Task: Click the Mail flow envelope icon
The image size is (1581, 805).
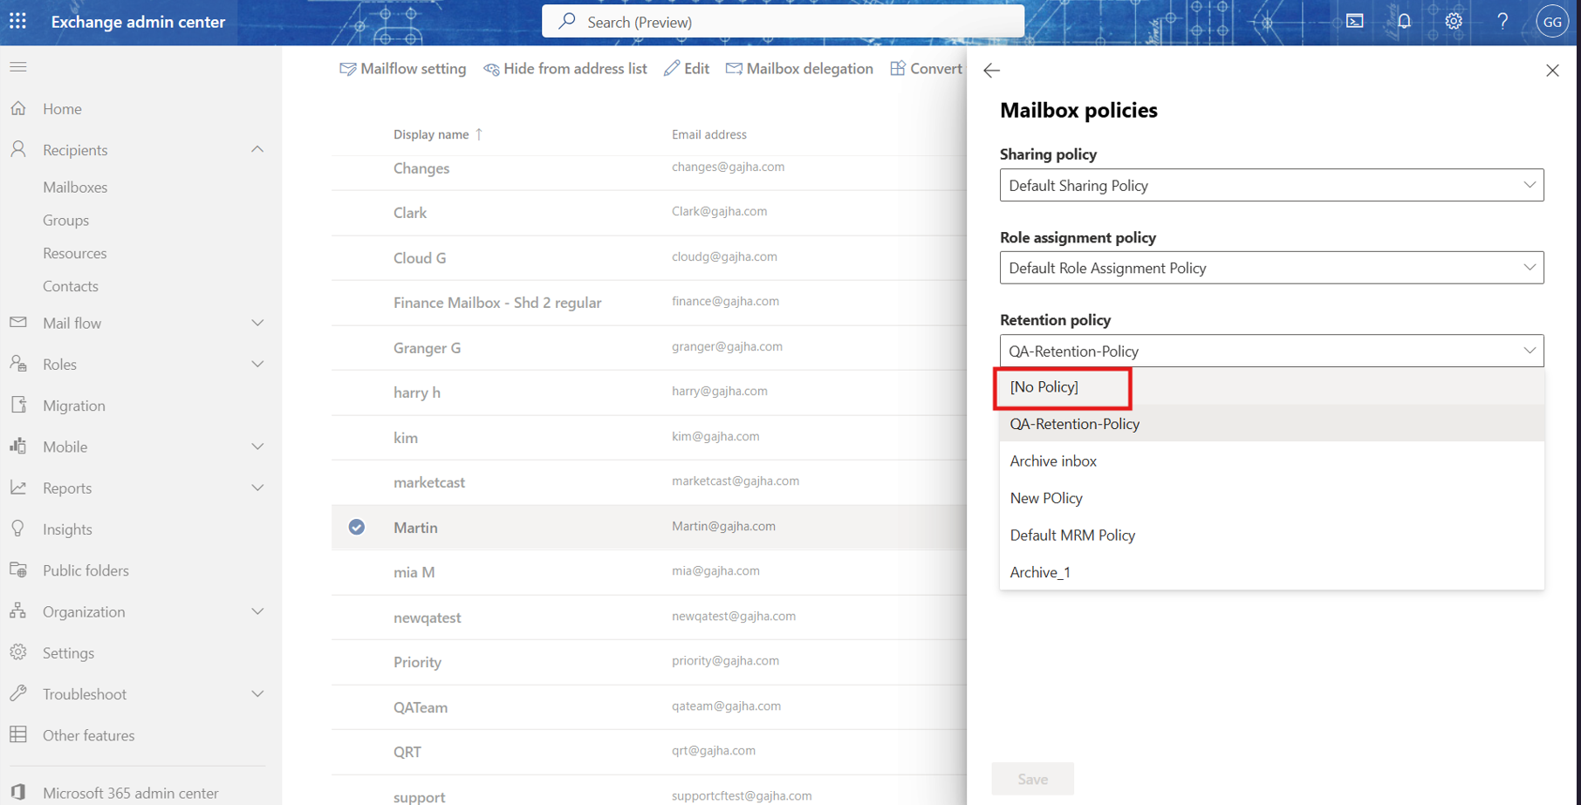Action: (x=18, y=323)
